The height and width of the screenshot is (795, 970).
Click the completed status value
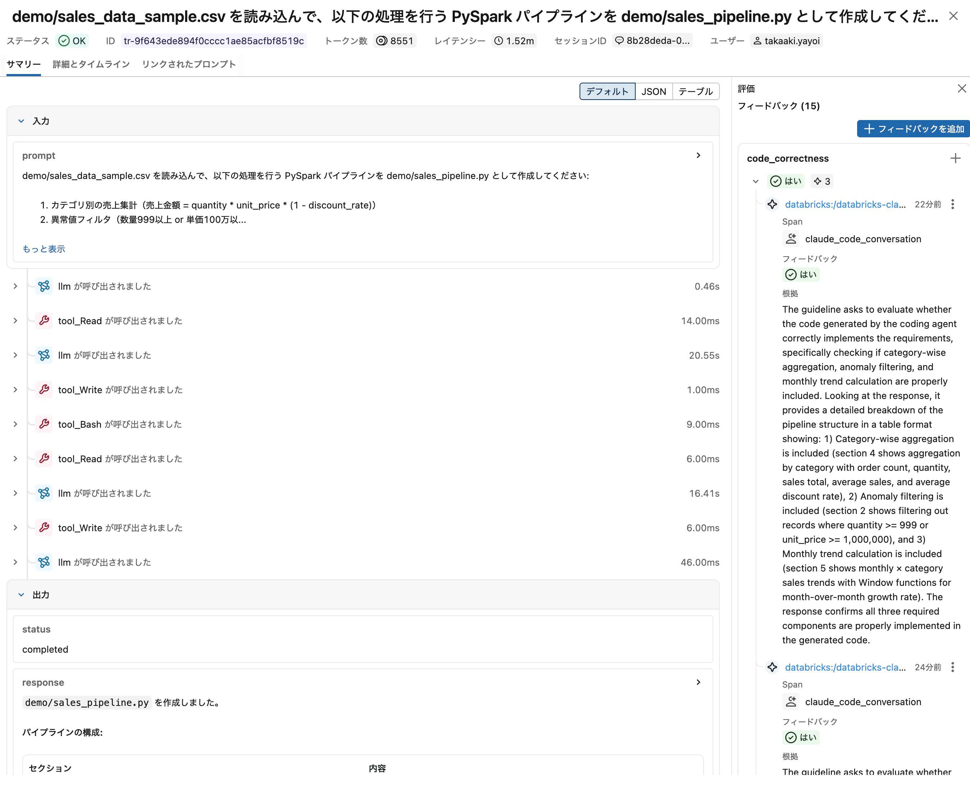[x=45, y=649]
